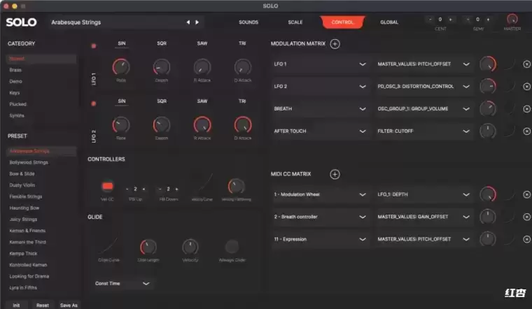Add a new Modulation Matrix row
The height and width of the screenshot is (309, 532).
(335, 44)
